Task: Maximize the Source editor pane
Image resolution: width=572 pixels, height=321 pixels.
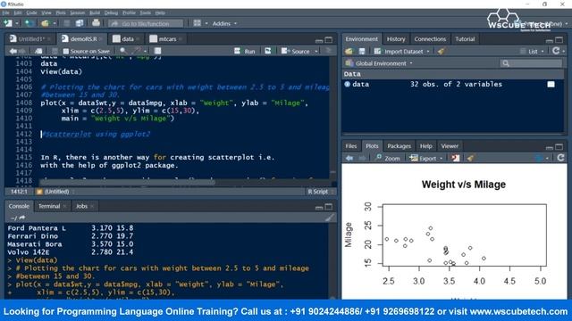Action: tap(329, 39)
